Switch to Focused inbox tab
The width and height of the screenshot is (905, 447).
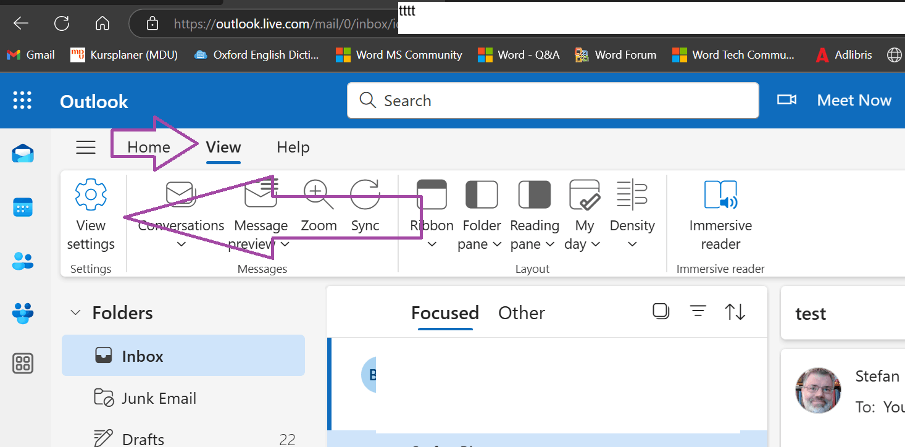coord(445,313)
